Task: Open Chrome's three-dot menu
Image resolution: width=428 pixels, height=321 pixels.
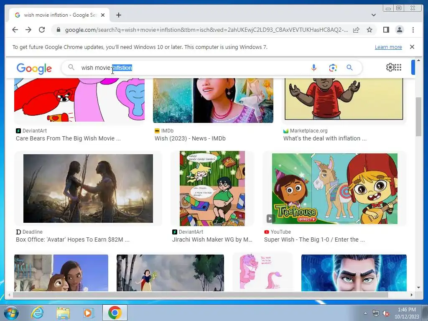Action: (413, 30)
